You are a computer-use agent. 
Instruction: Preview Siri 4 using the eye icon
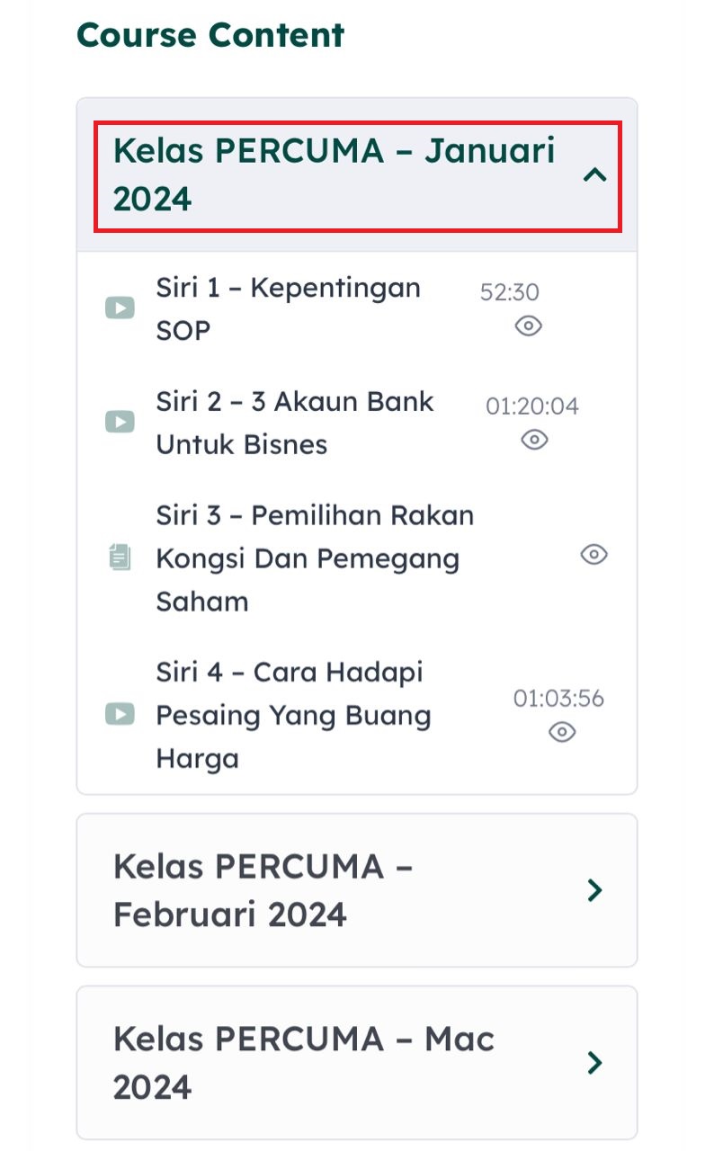[x=562, y=733]
